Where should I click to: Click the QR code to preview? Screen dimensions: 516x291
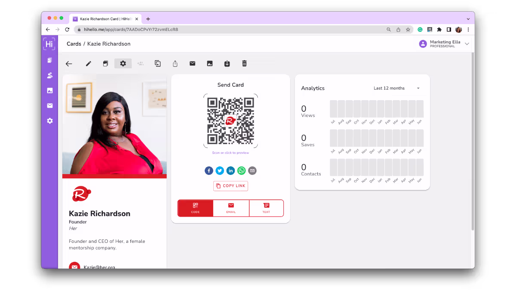(x=230, y=121)
